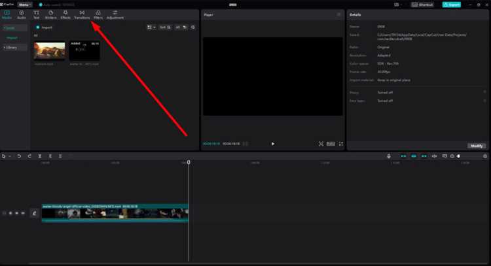Select the media thumbnail marked Added
The image size is (491, 266).
tap(84, 50)
